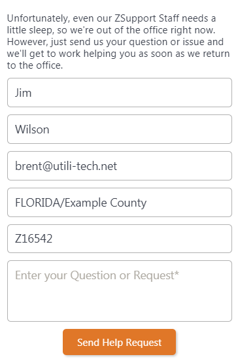The image size is (238, 359).
Task: Click the word County in location field
Action: [128, 203]
